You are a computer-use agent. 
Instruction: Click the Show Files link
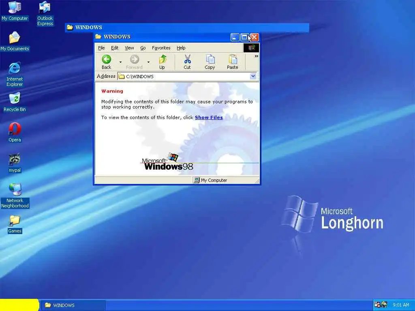click(x=209, y=117)
